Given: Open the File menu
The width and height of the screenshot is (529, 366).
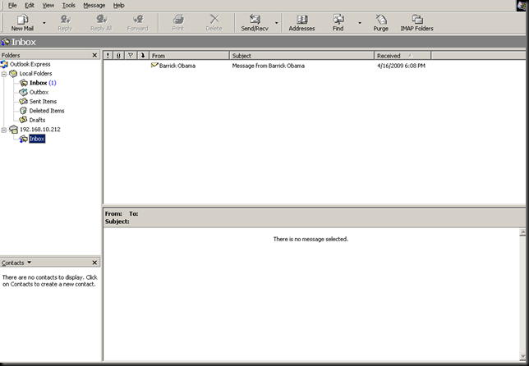Looking at the screenshot, I should [12, 6].
